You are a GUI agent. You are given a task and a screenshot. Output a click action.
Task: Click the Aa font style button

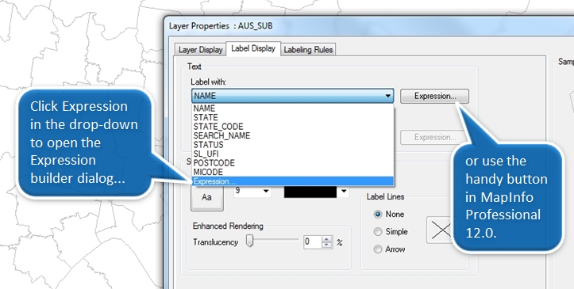[x=207, y=197]
